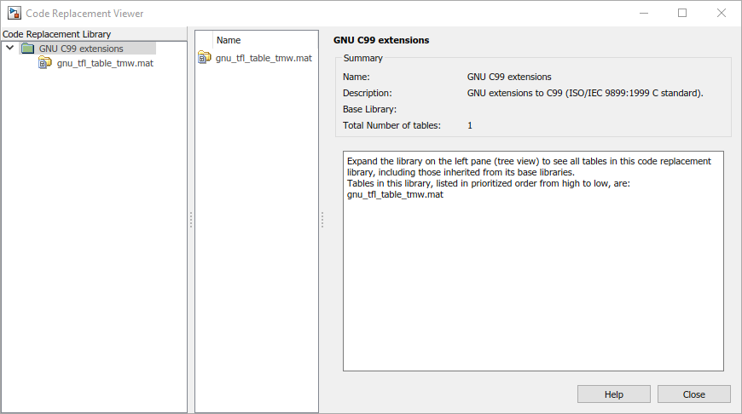742x414 pixels.
Task: Minimize the Code Replacement Viewer window
Action: (642, 14)
